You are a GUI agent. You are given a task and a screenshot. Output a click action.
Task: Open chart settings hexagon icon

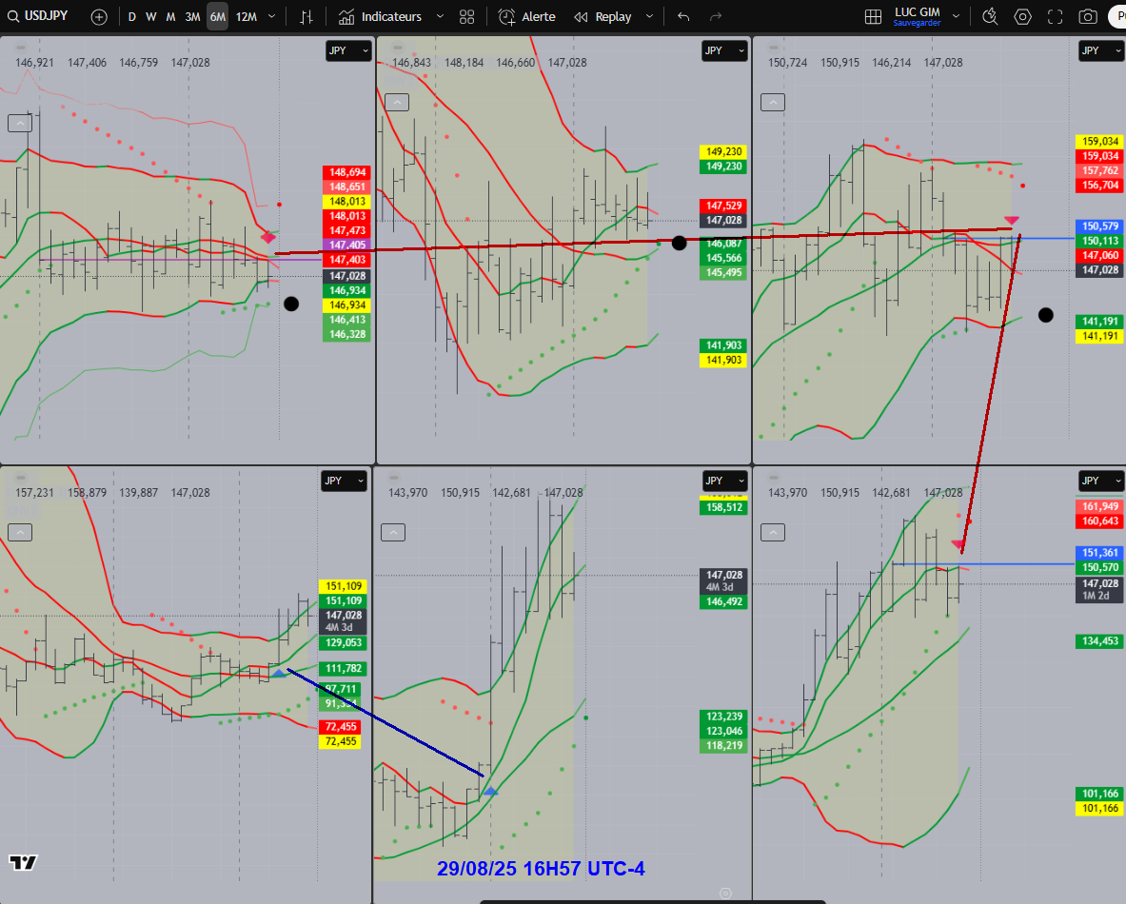click(1022, 16)
